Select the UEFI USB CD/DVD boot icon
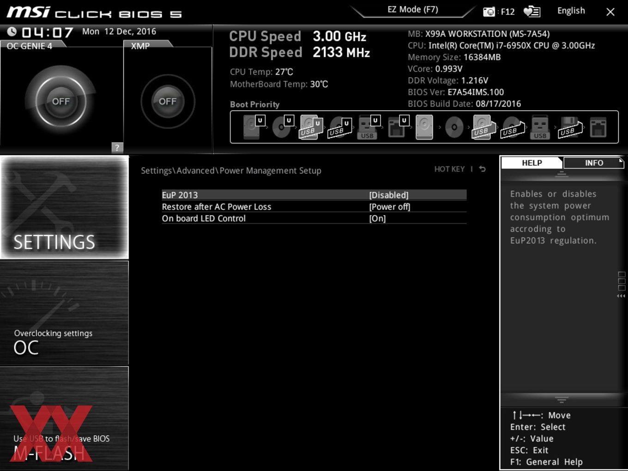The image size is (628, 471). [x=339, y=127]
